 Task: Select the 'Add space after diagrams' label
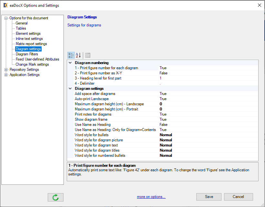coord(95,94)
